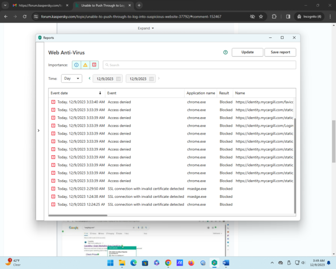Sort by the Result column header
The image size is (336, 269).
click(225, 93)
